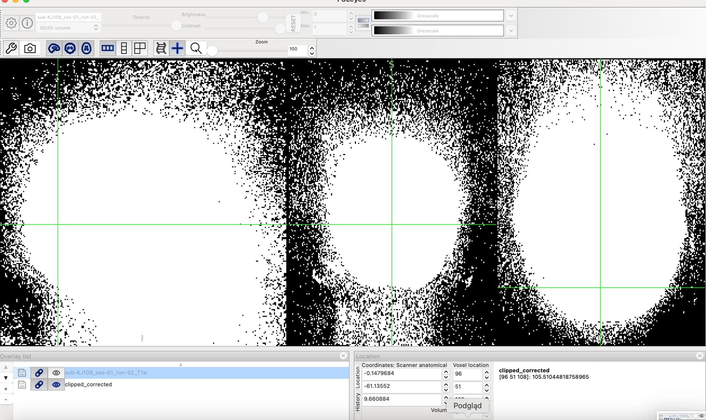This screenshot has width=706, height=420.
Task: Toggle visibility of sub-KJ109 T1w overlay
Action: [x=56, y=373]
